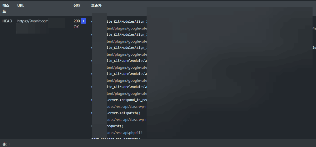Click the 상태 column header
The height and width of the screenshot is (147, 316).
click(x=77, y=6)
